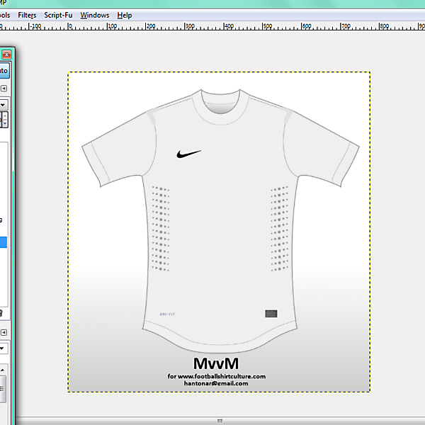Image resolution: width=425 pixels, height=425 pixels.
Task: Click the "MvvM" text on the canvas
Action: coord(216,363)
